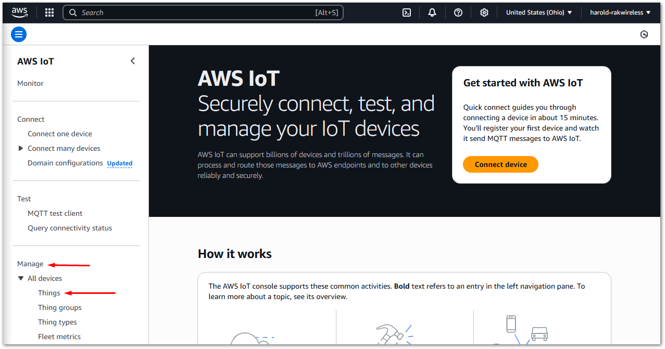Open CloudShell from the top bar
Viewport: 665px width, 349px height.
coord(407,12)
